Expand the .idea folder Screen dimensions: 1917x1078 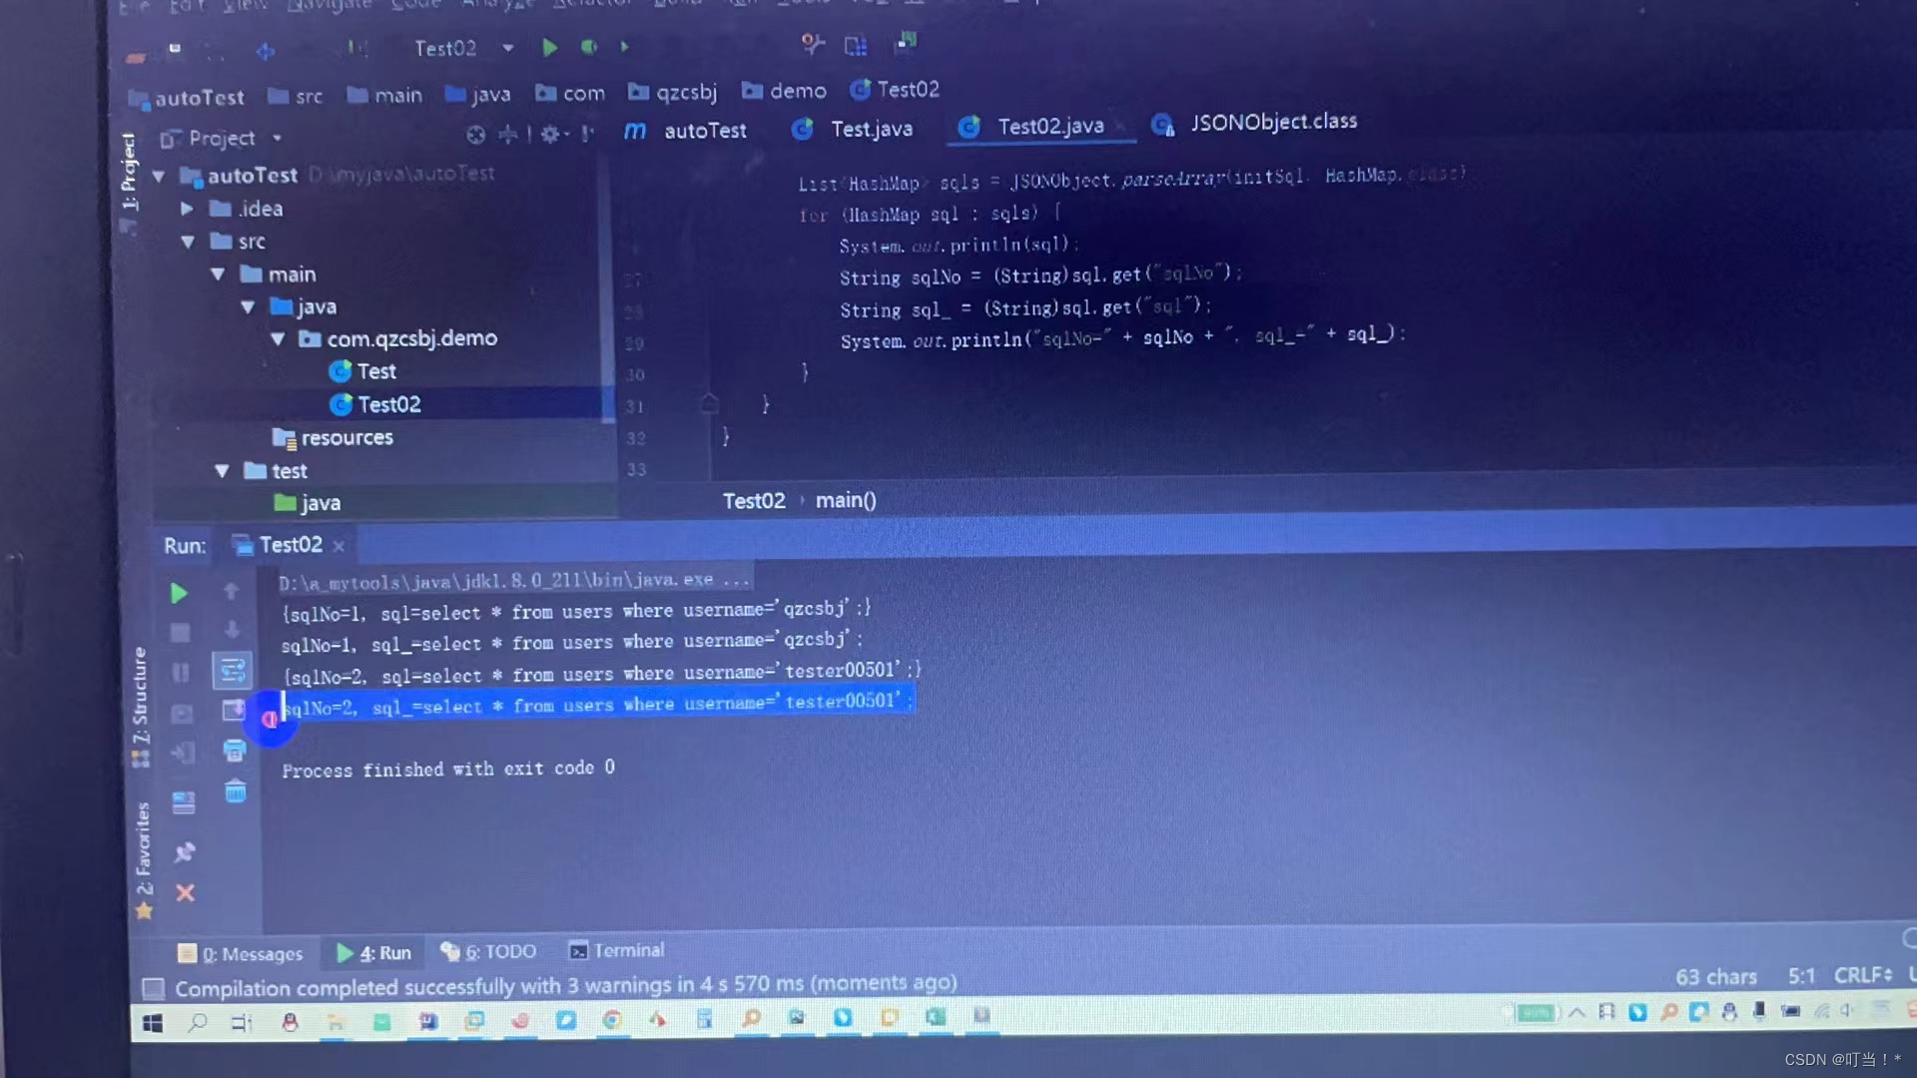click(187, 209)
